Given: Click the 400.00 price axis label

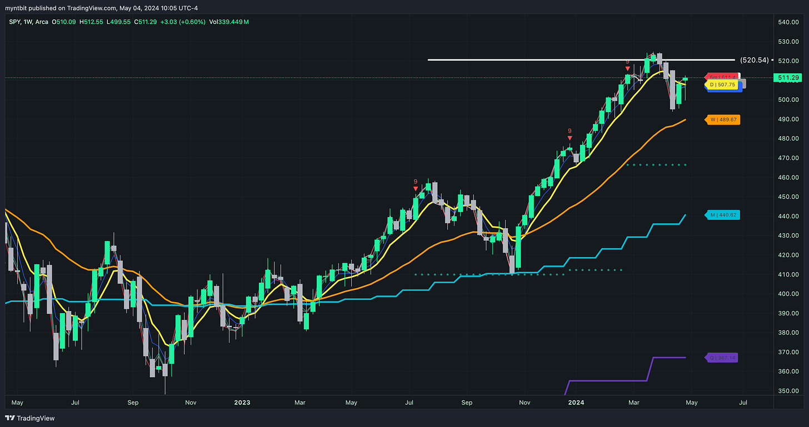Looking at the screenshot, I should [x=788, y=294].
